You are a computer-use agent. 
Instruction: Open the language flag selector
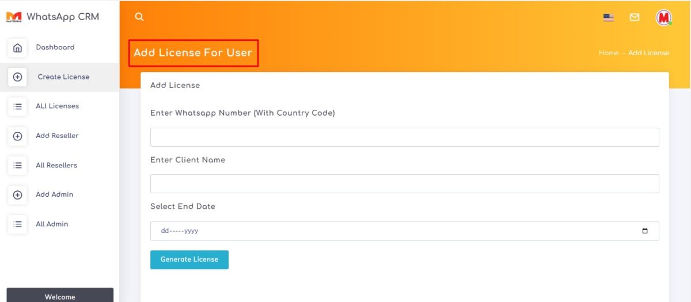pyautogui.click(x=608, y=17)
